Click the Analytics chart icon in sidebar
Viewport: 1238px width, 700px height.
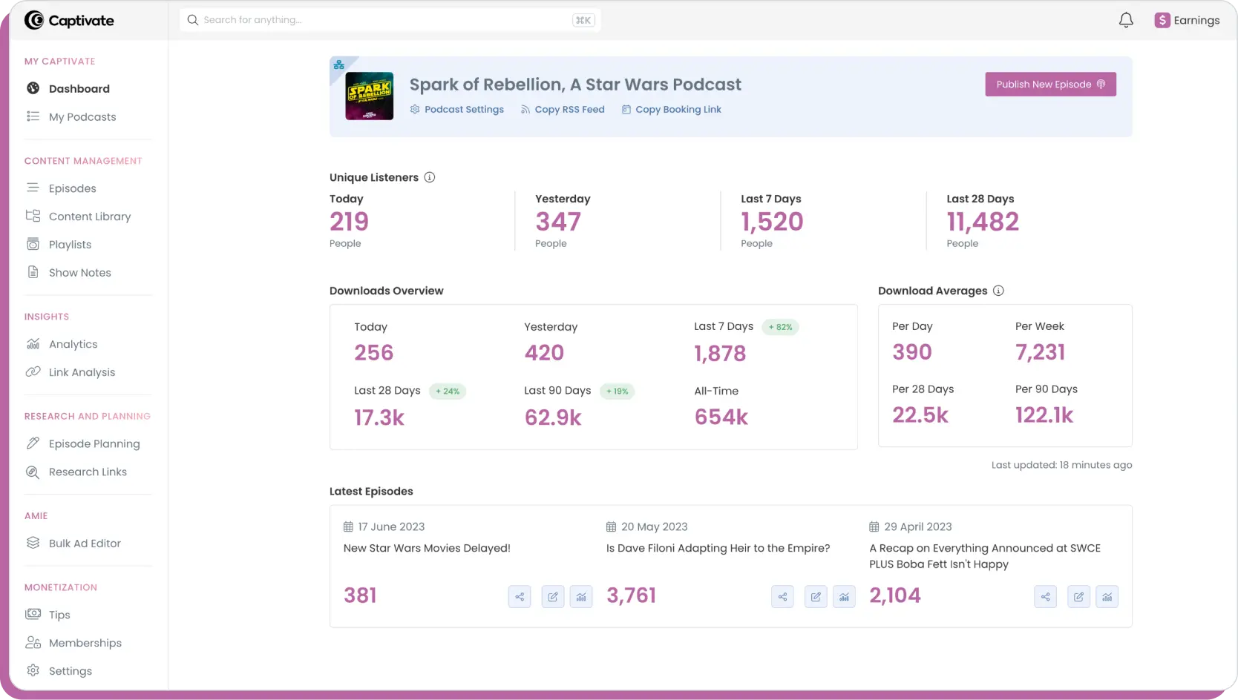pyautogui.click(x=33, y=344)
